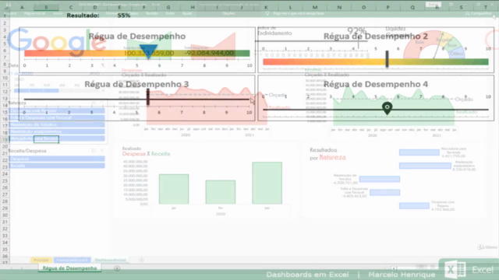Click the gauge needle chart at top right
The height and width of the screenshot is (280, 499).
pos(434,45)
